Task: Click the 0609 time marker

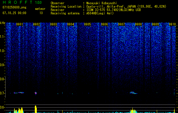Action: (155, 24)
